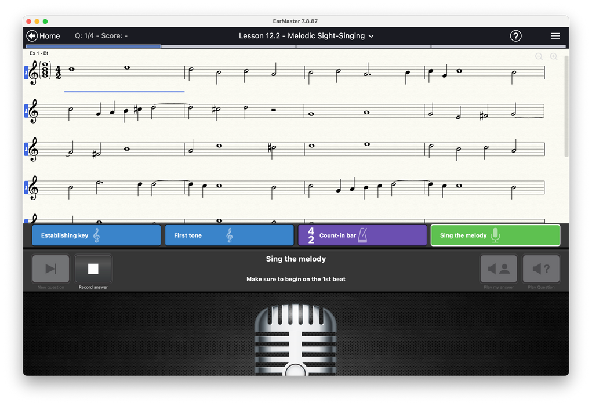
Task: Open the hamburger menu icon
Action: tap(555, 36)
